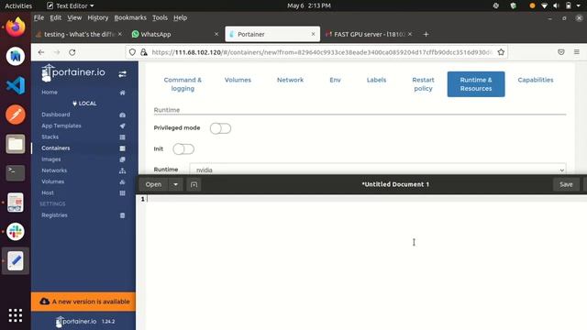
Task: Close the Portainer browser tab
Action: (313, 34)
